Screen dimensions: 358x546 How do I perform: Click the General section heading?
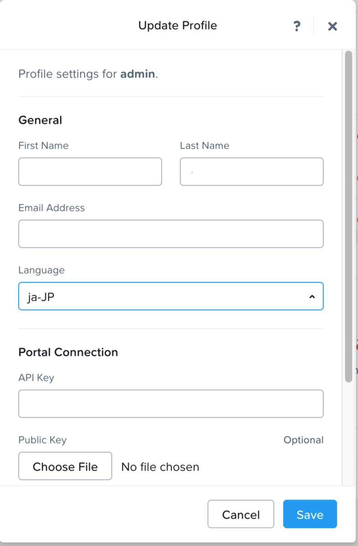[x=40, y=120]
